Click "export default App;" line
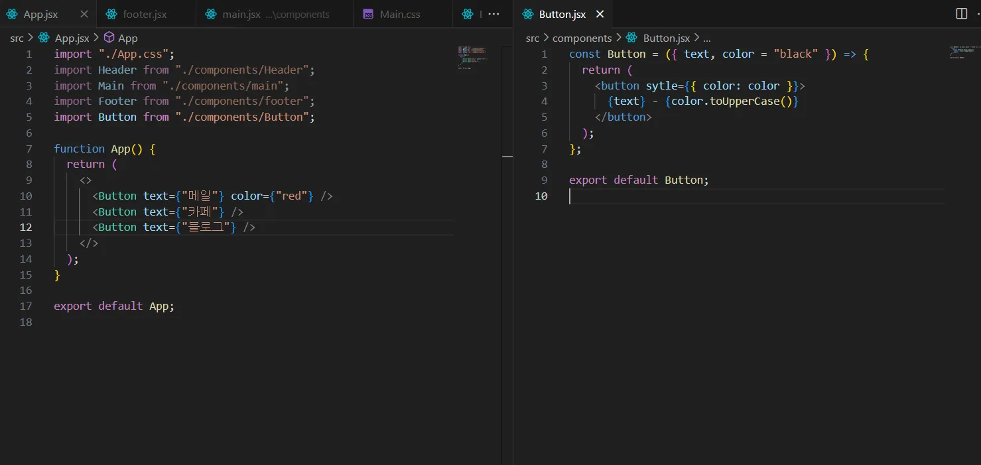Screen dimensions: 981x465 [114, 306]
